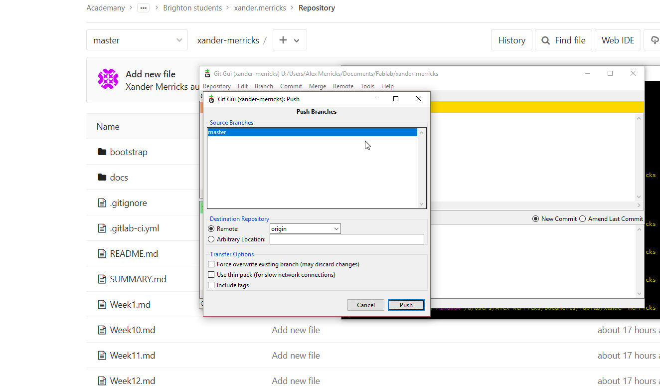The width and height of the screenshot is (660, 386).
Task: Open the Tools menu in Git Gui
Action: pyautogui.click(x=367, y=86)
